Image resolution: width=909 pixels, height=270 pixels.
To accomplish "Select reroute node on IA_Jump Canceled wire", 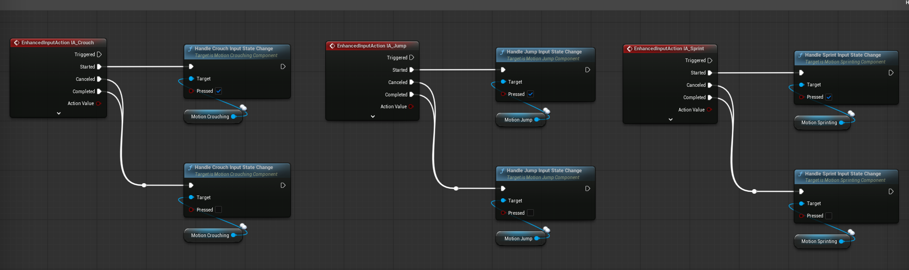I will (456, 188).
